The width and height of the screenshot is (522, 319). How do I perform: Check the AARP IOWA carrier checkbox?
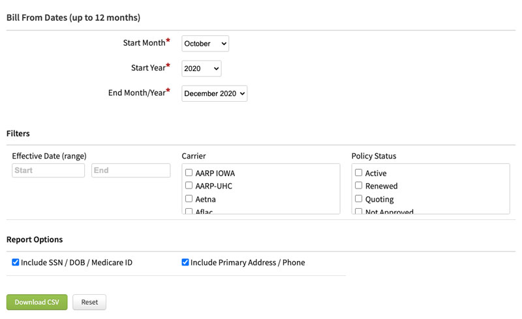pyautogui.click(x=189, y=172)
